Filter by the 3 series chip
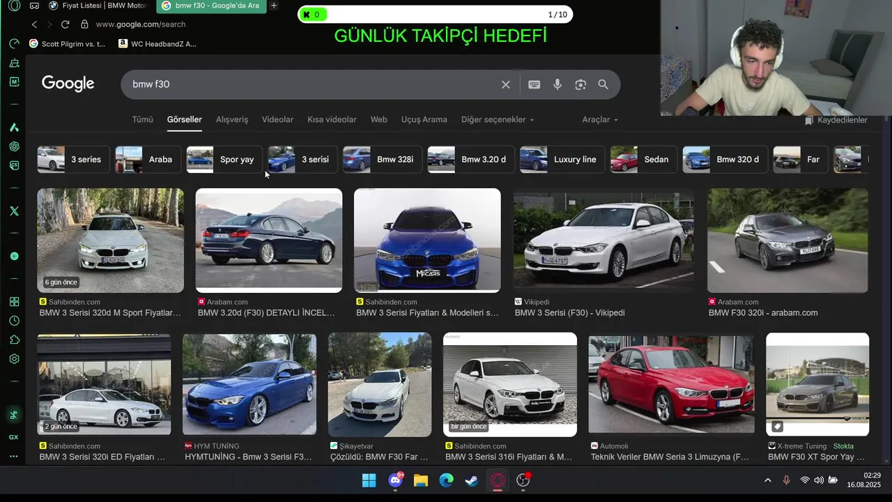 click(x=73, y=160)
